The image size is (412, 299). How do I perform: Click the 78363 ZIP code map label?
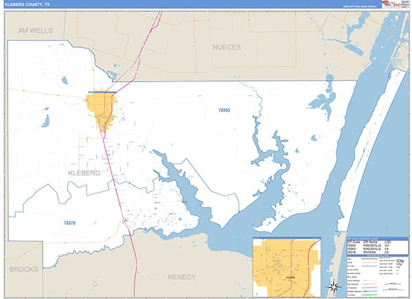(224, 110)
